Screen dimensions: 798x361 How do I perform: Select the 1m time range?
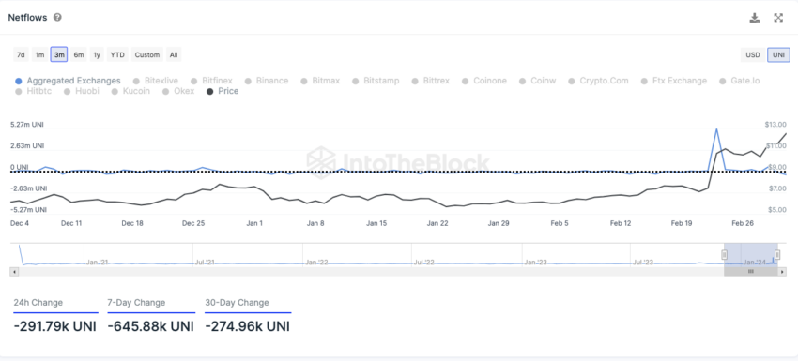(39, 54)
